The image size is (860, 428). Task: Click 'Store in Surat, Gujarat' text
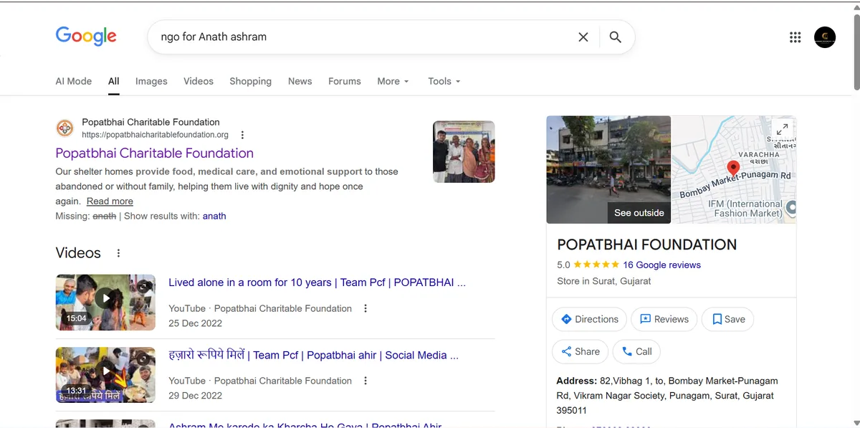[x=604, y=281]
